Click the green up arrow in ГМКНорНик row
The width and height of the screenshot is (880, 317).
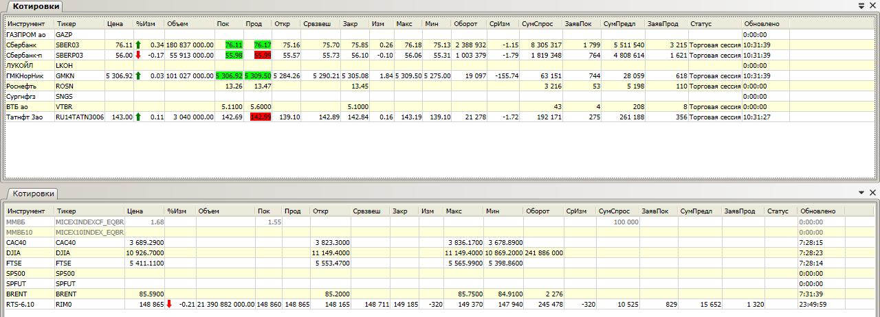138,75
